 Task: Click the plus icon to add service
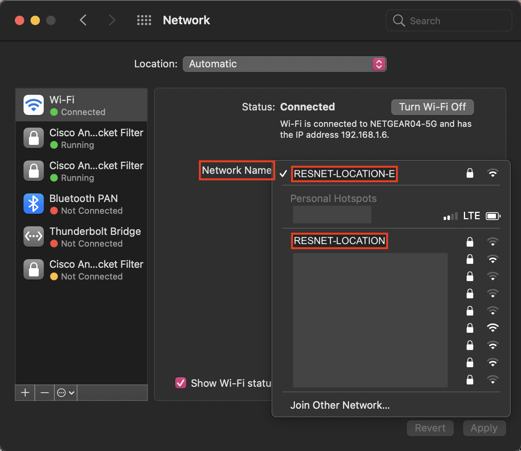[25, 393]
